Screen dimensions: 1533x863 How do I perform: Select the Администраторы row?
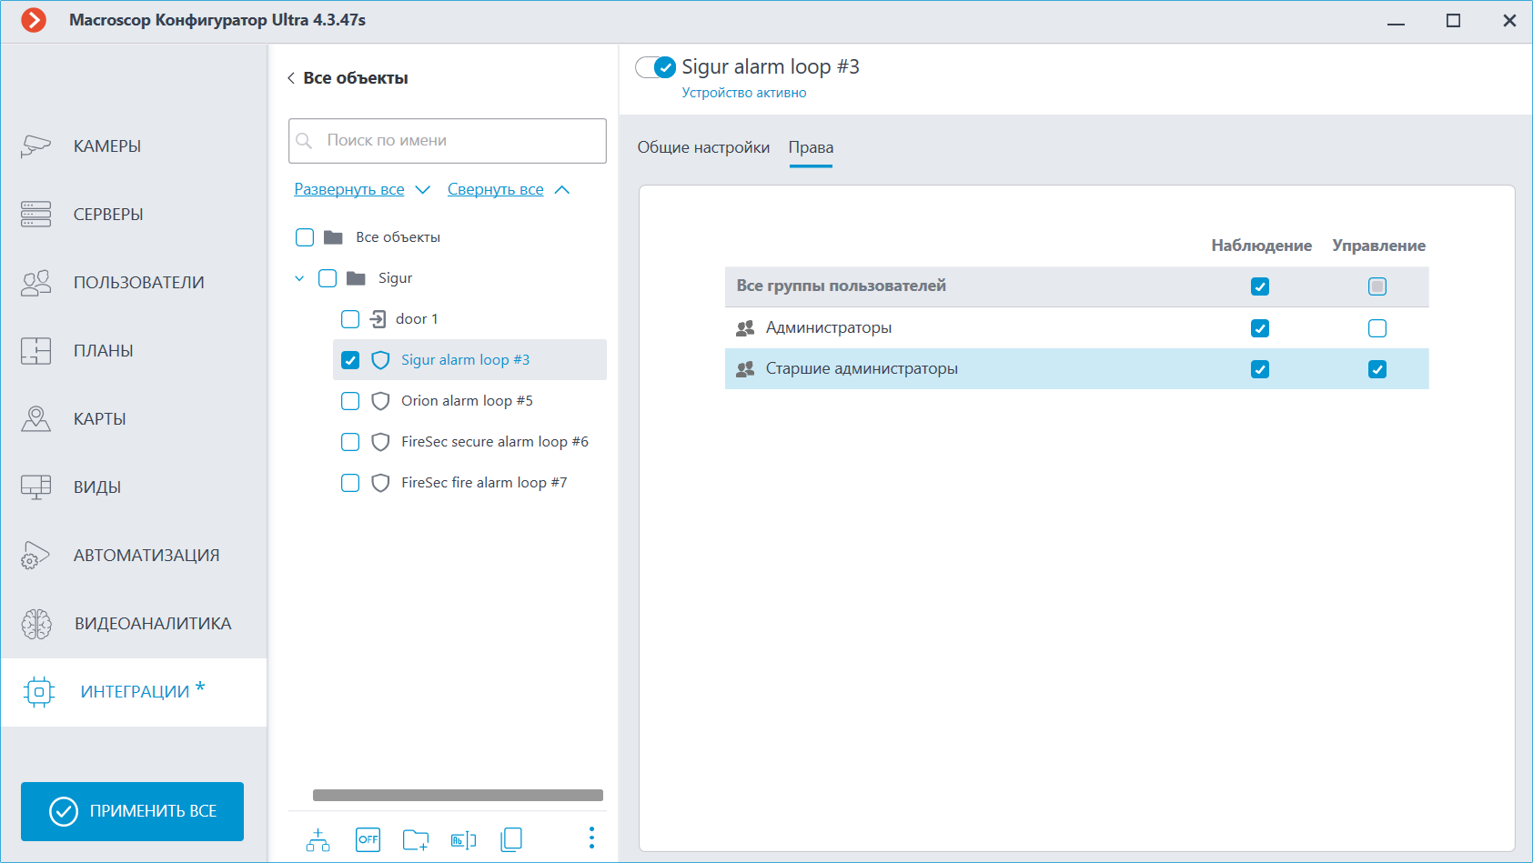(1077, 328)
